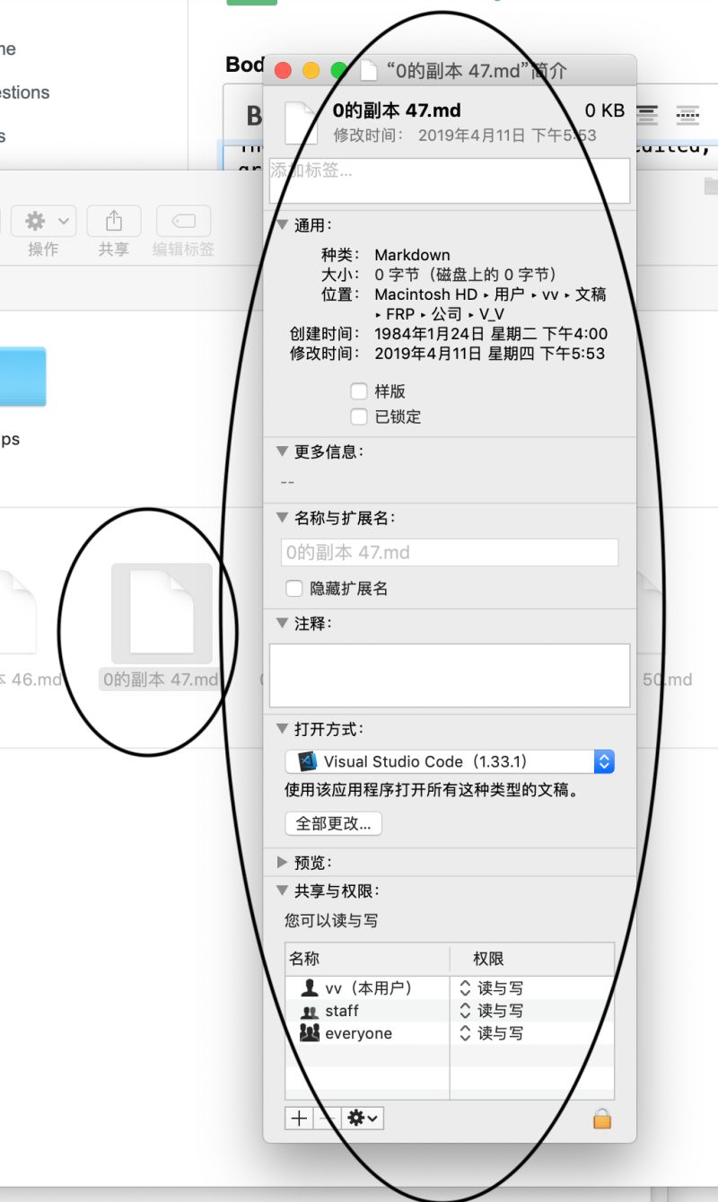Click the 权限 column header

pos(532,959)
